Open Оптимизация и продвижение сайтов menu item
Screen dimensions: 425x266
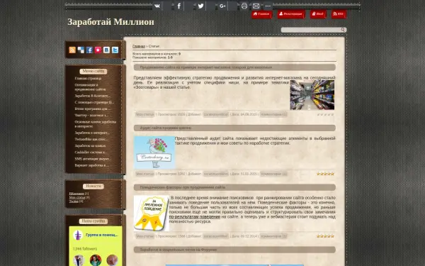point(90,87)
